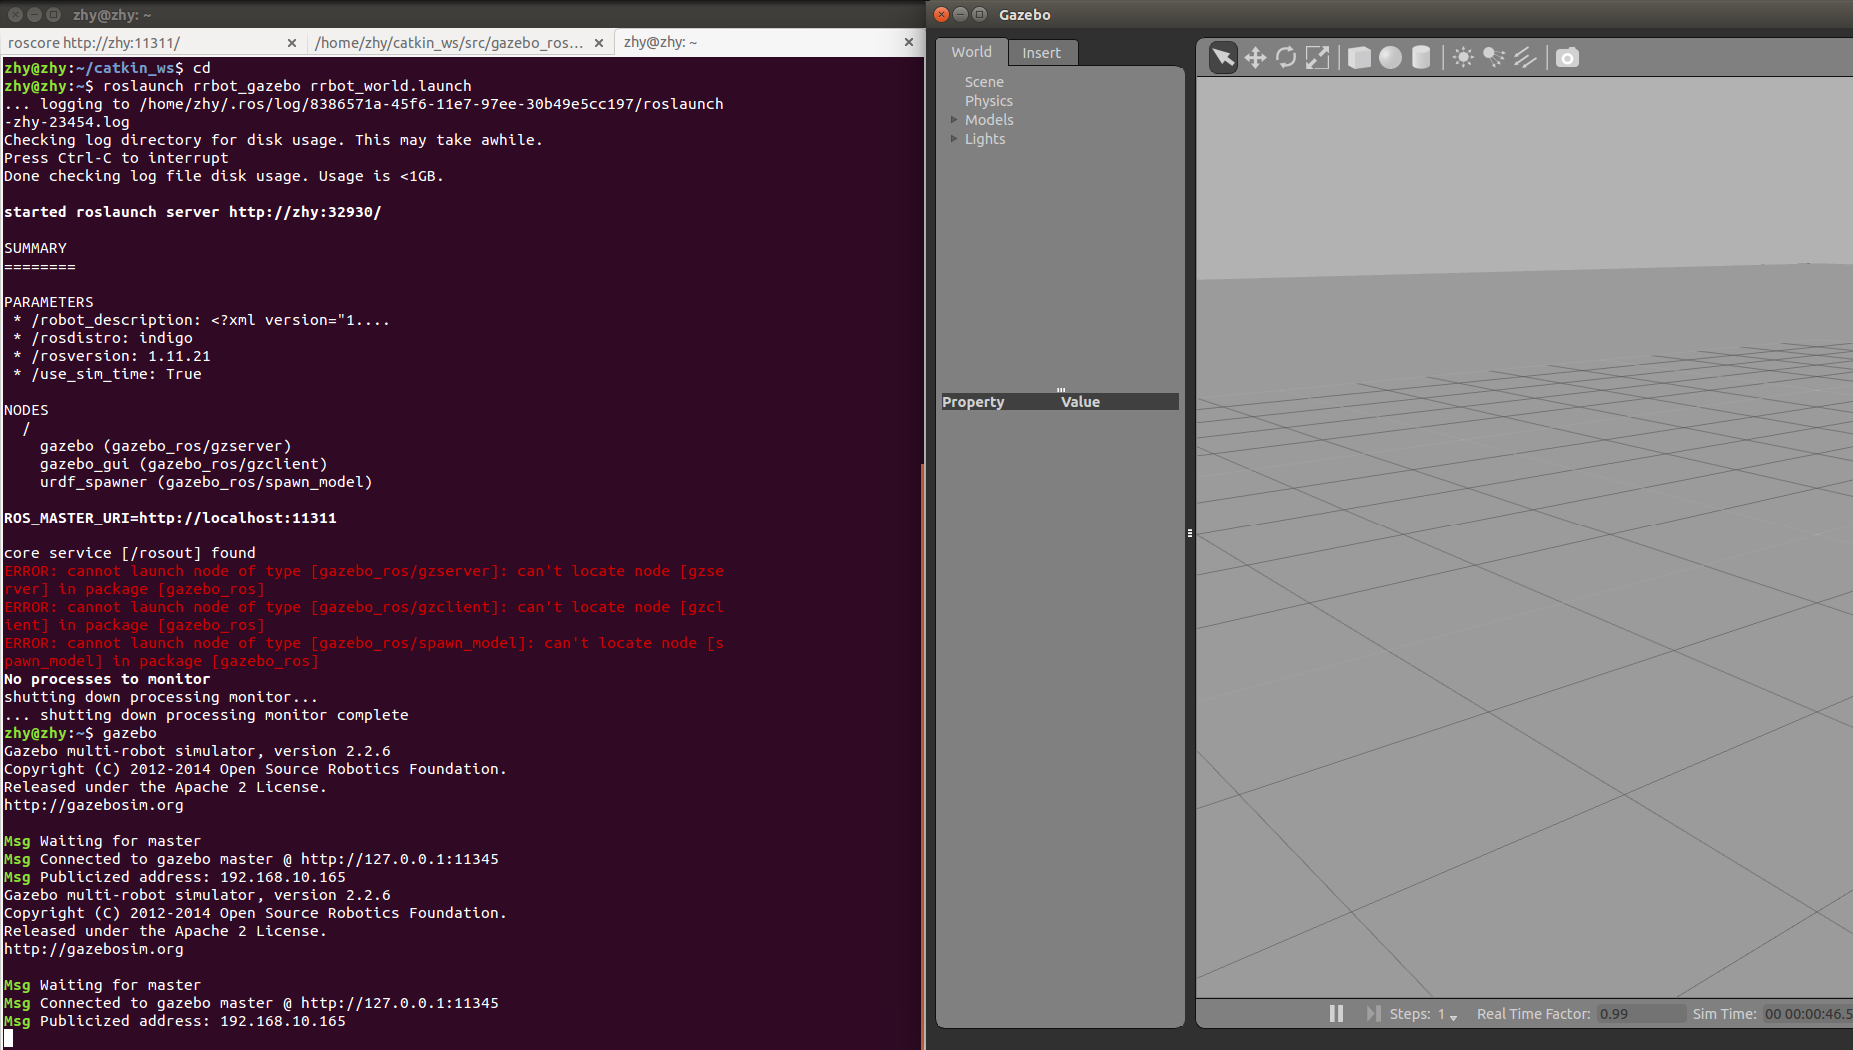Choose the rotate tool in Gazebo toolbar
The image size is (1853, 1050).
(x=1286, y=57)
